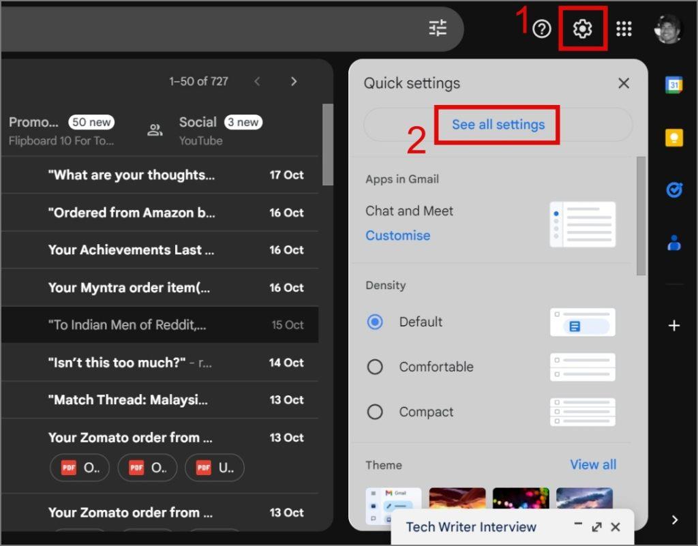The width and height of the screenshot is (698, 546).
Task: Open email Your Myntra order item
Action: pos(160,288)
